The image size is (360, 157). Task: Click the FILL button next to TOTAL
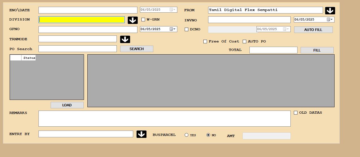coord(317,50)
